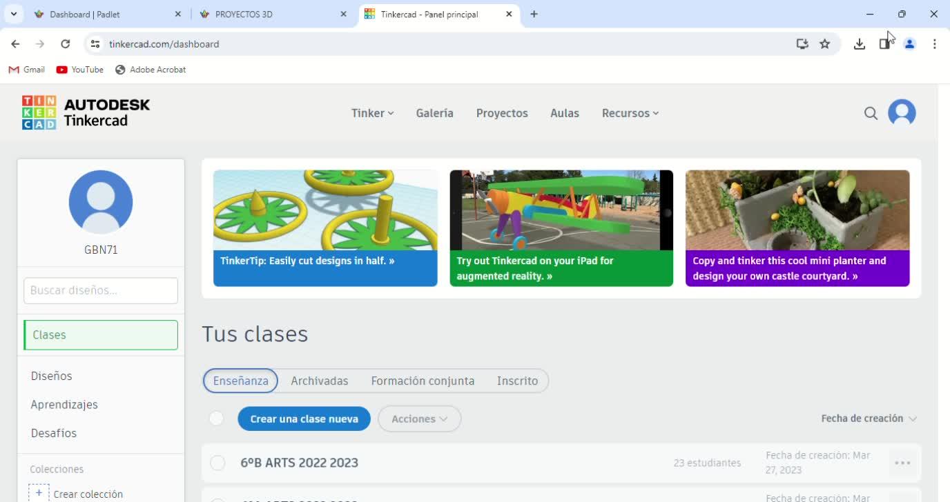This screenshot has width=950, height=502.
Task: Click the GBN71 username text
Action: pyautogui.click(x=101, y=250)
